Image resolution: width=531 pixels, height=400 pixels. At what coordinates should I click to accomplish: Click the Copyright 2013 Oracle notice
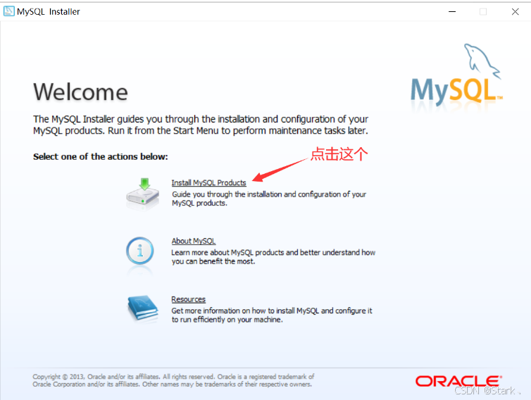pyautogui.click(x=173, y=380)
